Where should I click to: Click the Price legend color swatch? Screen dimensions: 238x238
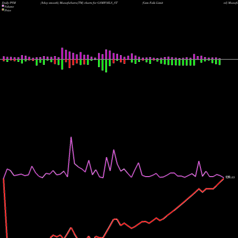tap(3, 10)
